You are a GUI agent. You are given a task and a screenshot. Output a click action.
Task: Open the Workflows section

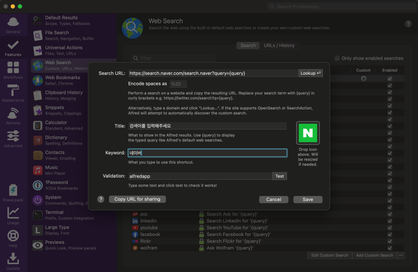[13, 71]
